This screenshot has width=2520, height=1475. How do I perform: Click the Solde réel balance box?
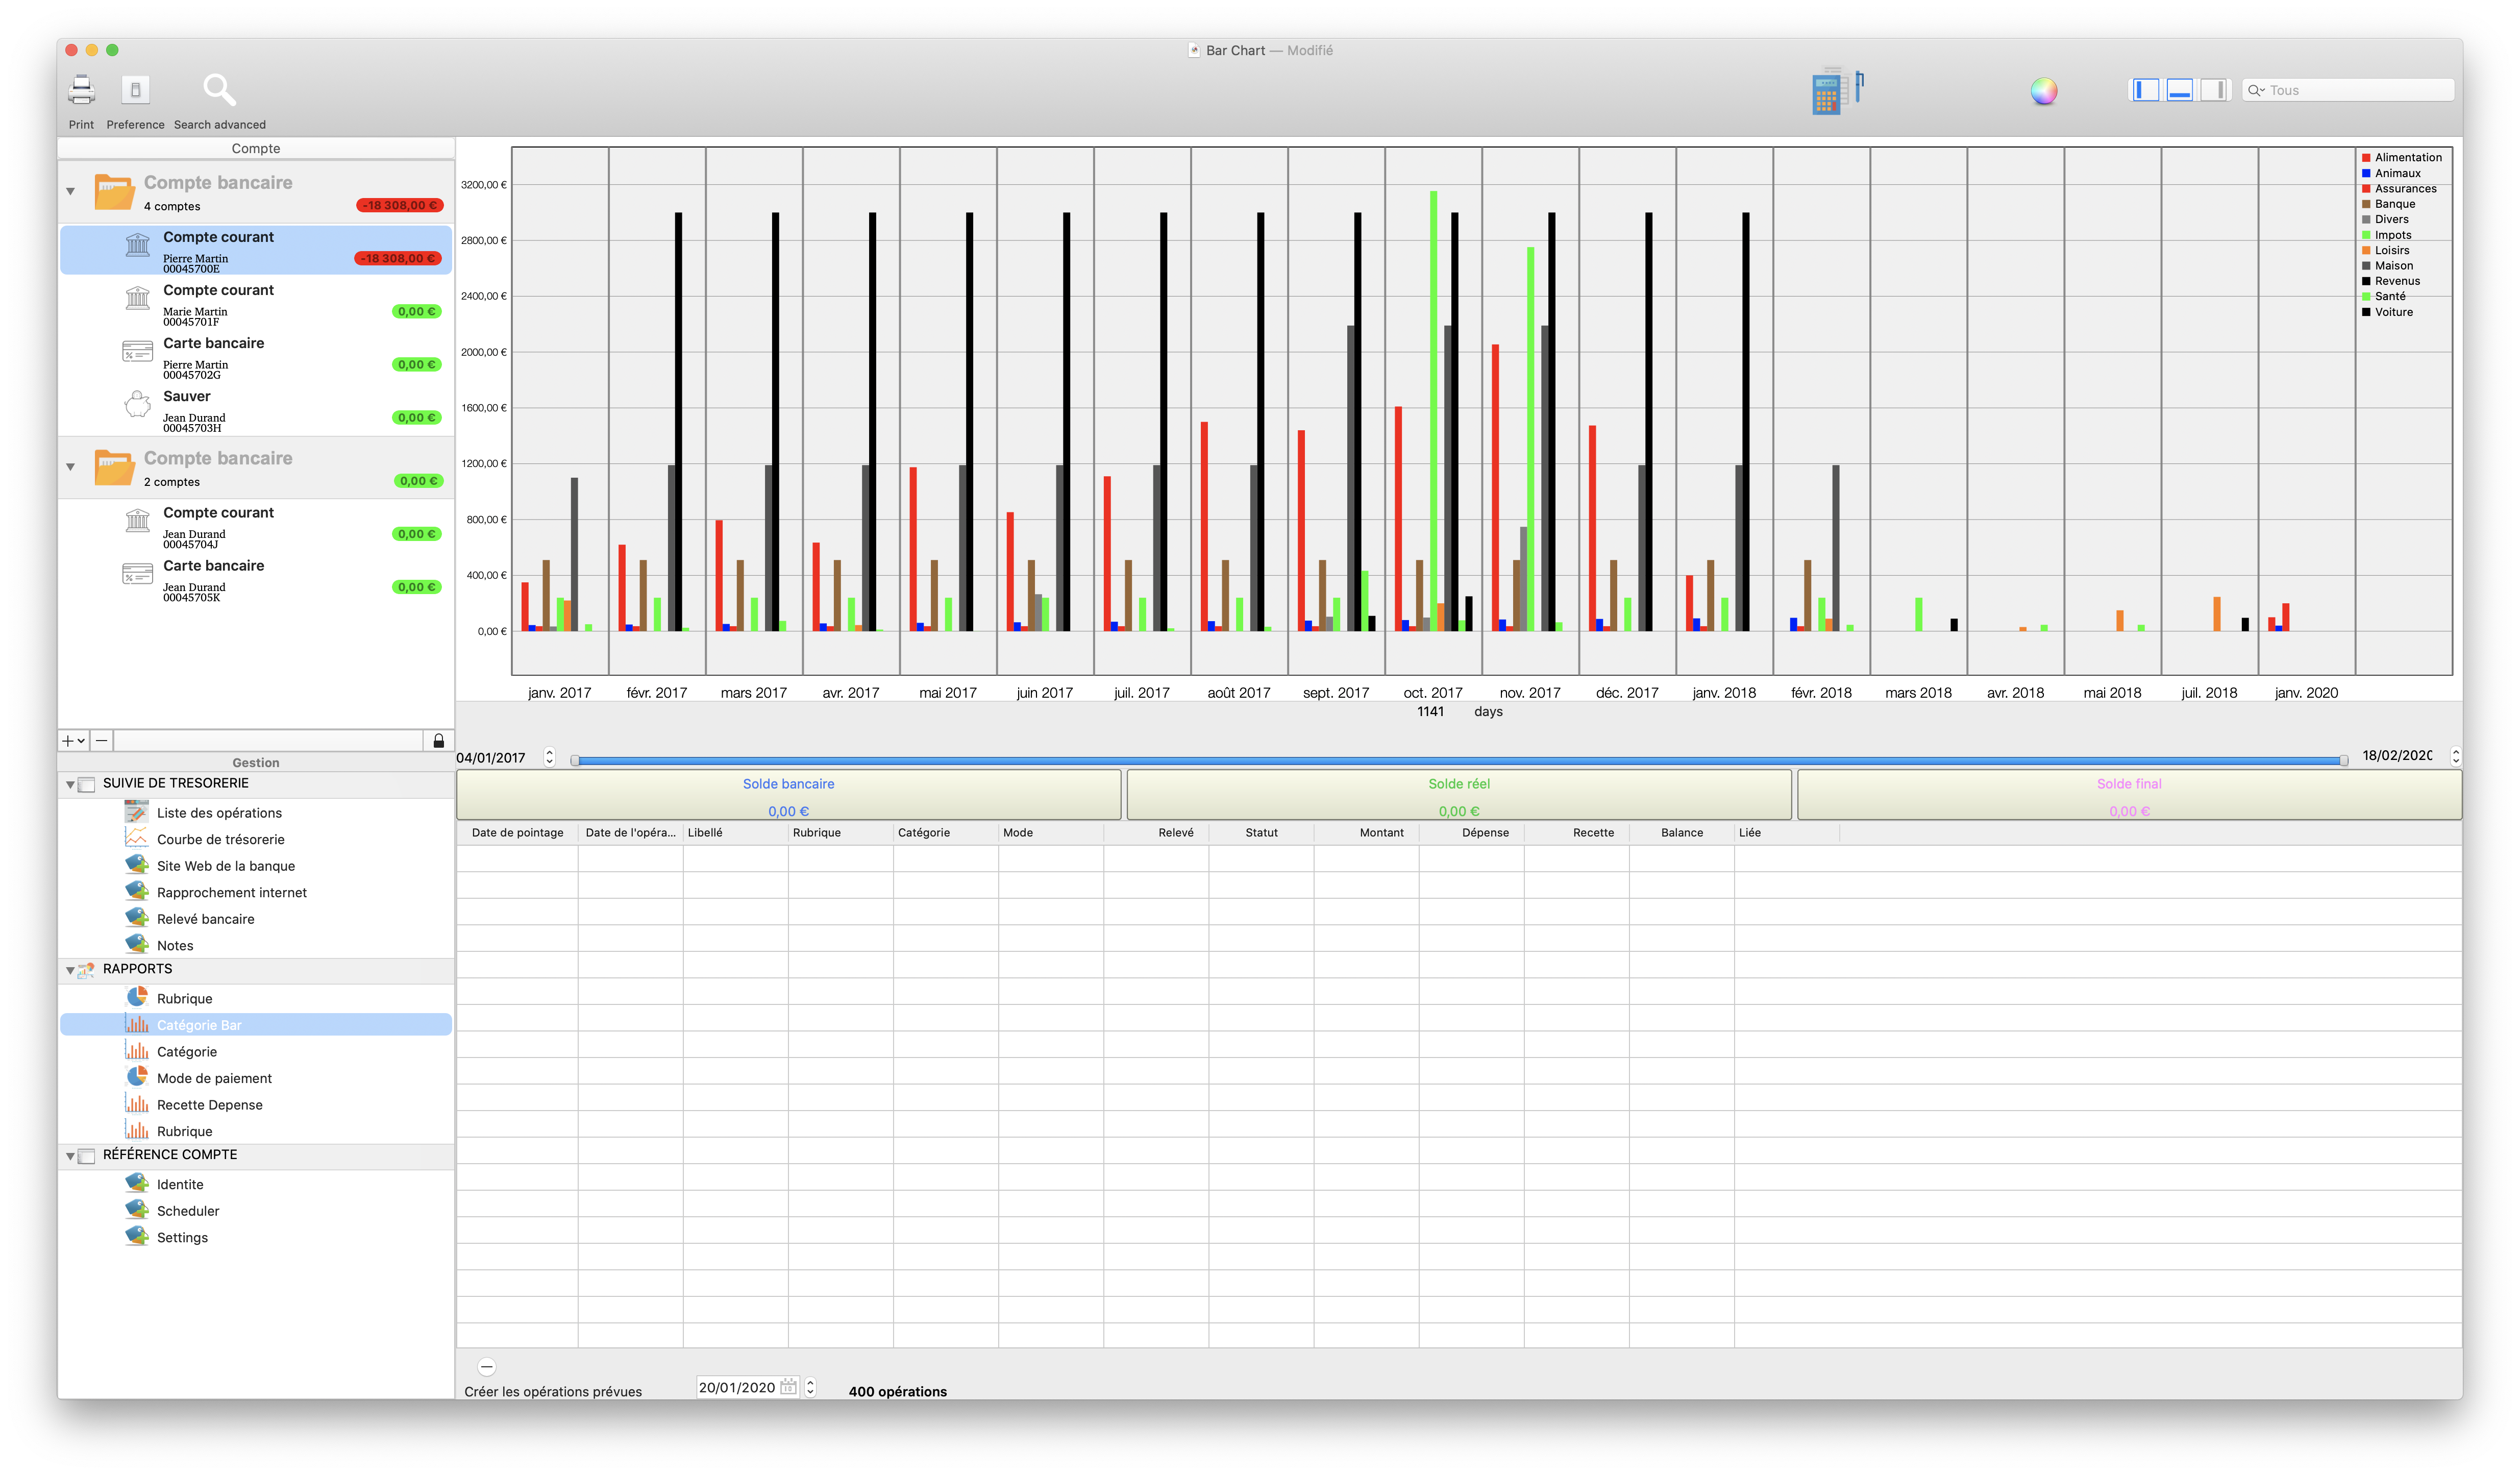pyautogui.click(x=1458, y=796)
